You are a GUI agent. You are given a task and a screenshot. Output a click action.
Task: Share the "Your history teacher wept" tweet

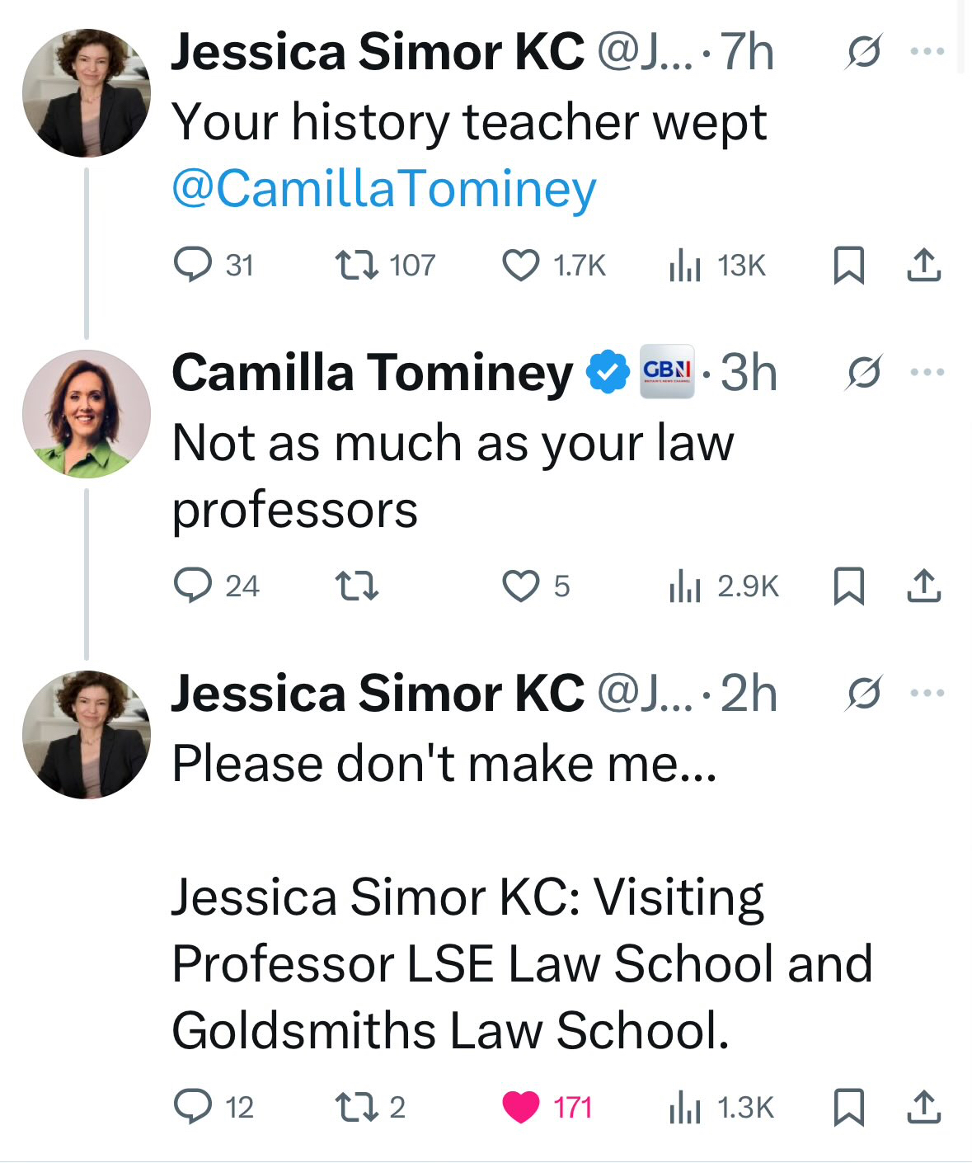[x=924, y=265]
